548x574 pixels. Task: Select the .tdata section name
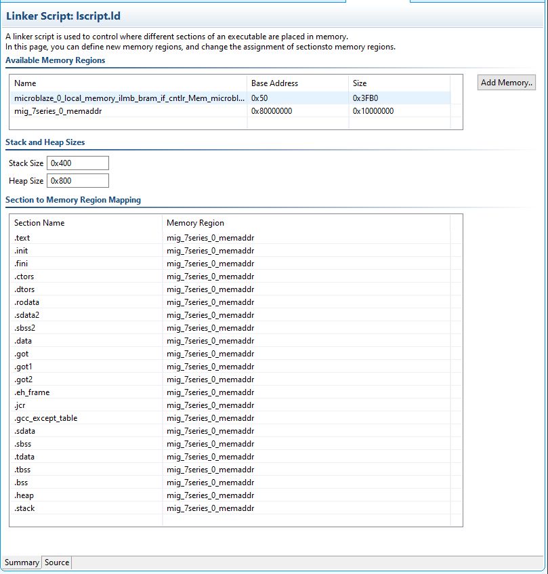point(24,457)
